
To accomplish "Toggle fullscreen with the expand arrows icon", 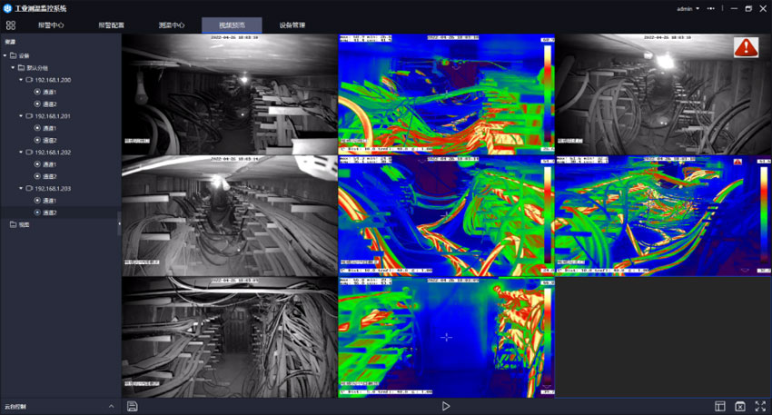I will coord(760,406).
